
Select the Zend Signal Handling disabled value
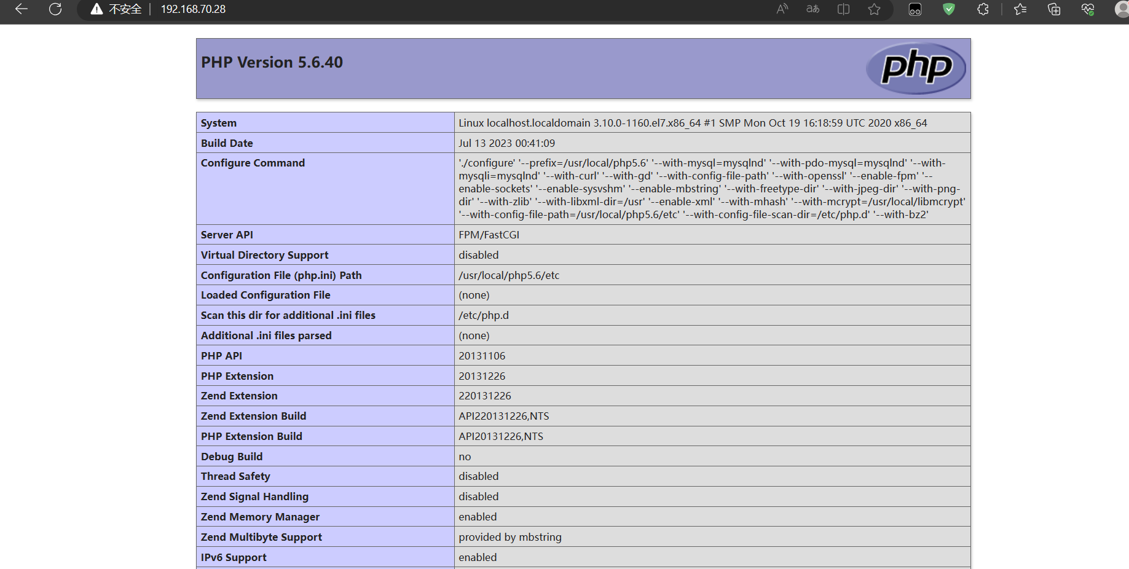pyautogui.click(x=478, y=496)
